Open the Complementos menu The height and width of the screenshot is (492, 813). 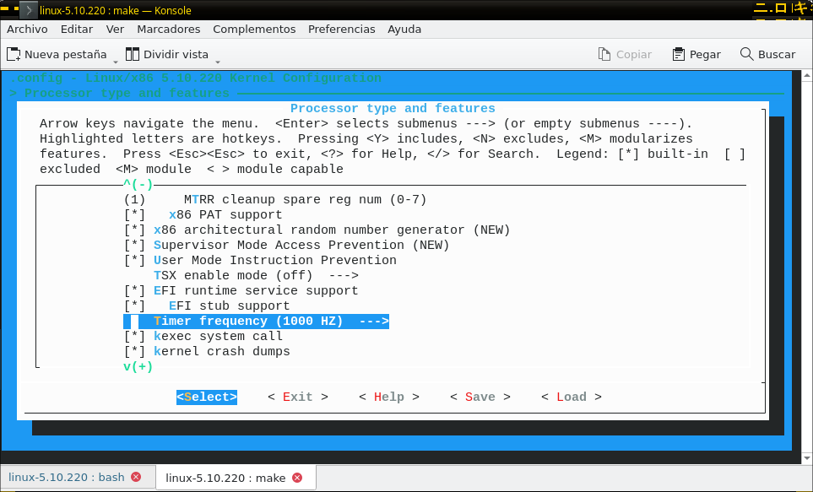254,29
